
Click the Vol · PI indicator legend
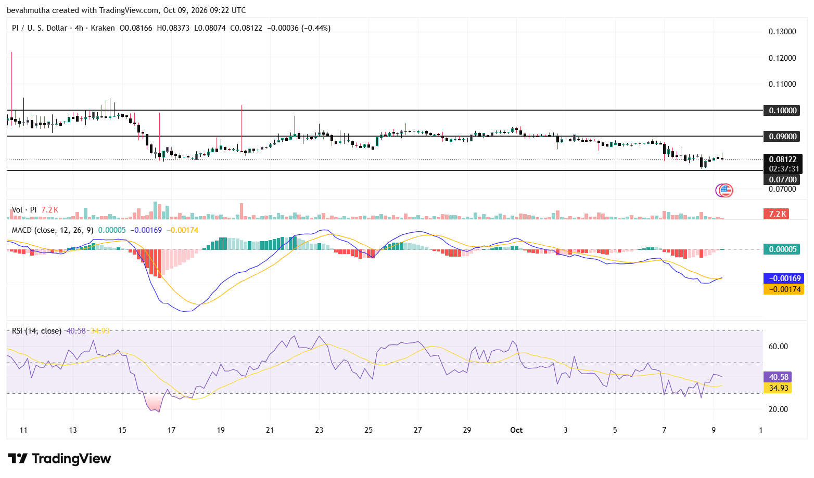coord(24,210)
